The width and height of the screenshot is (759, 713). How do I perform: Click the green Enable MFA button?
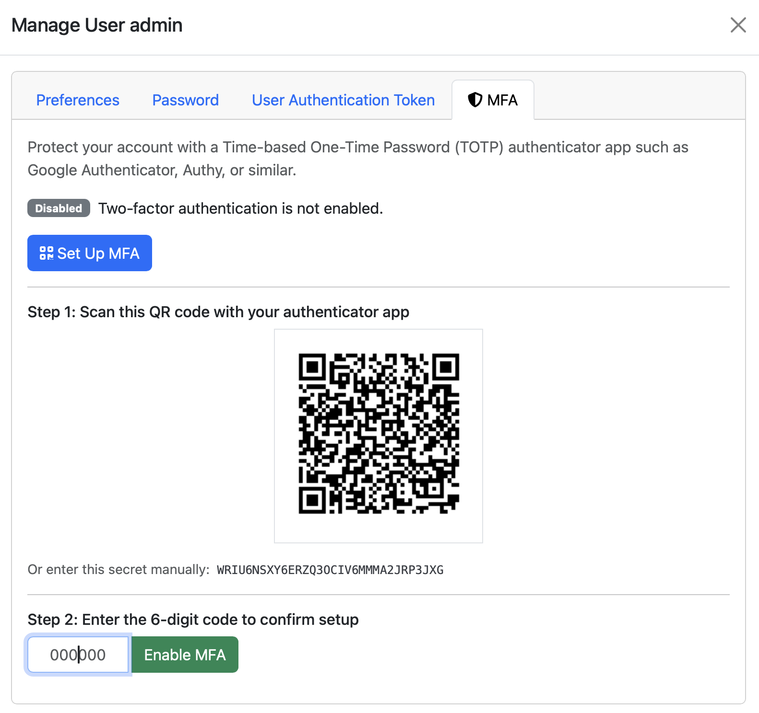(x=185, y=655)
